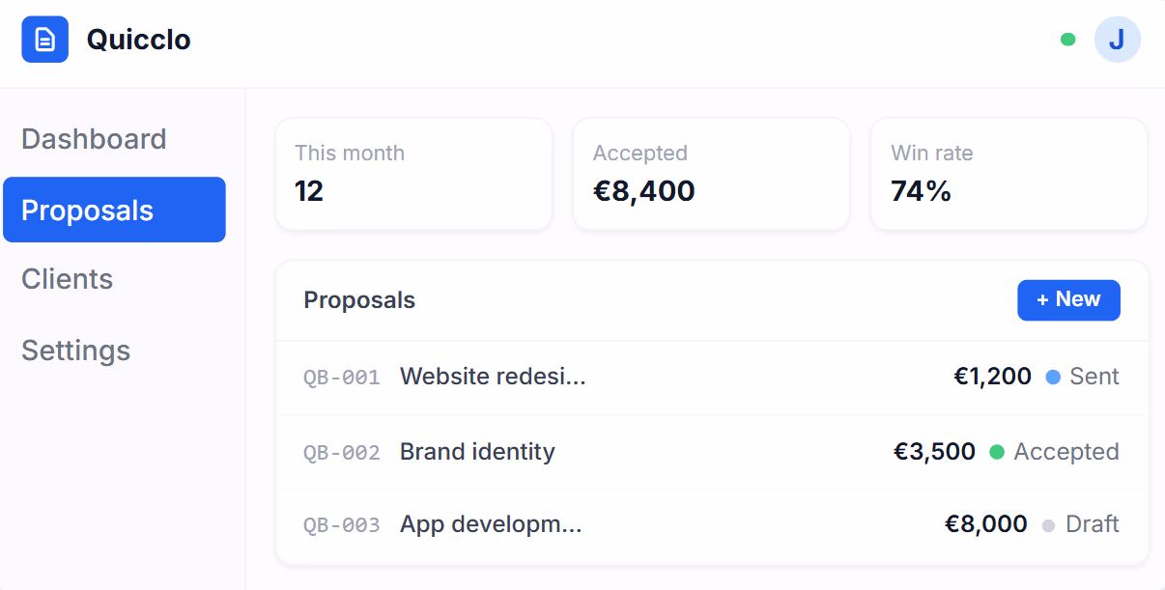
Task: Click the This month stat card
Action: [x=413, y=175]
